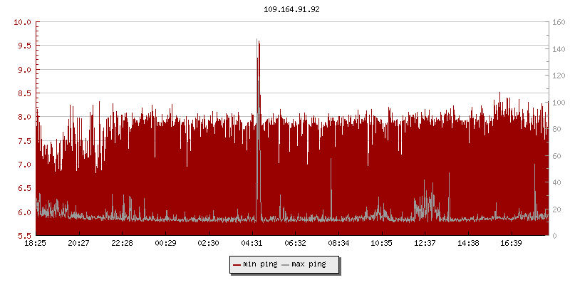Screen dimensions: 570x285
Task: Select the min ping legend entry
Action: point(260,264)
